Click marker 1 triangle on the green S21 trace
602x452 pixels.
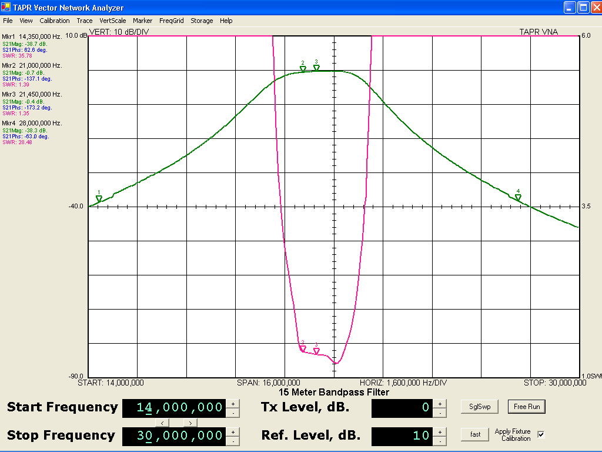click(x=99, y=199)
